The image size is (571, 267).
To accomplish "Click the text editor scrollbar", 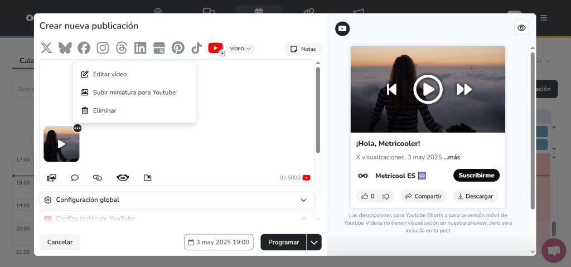I will tap(318, 110).
